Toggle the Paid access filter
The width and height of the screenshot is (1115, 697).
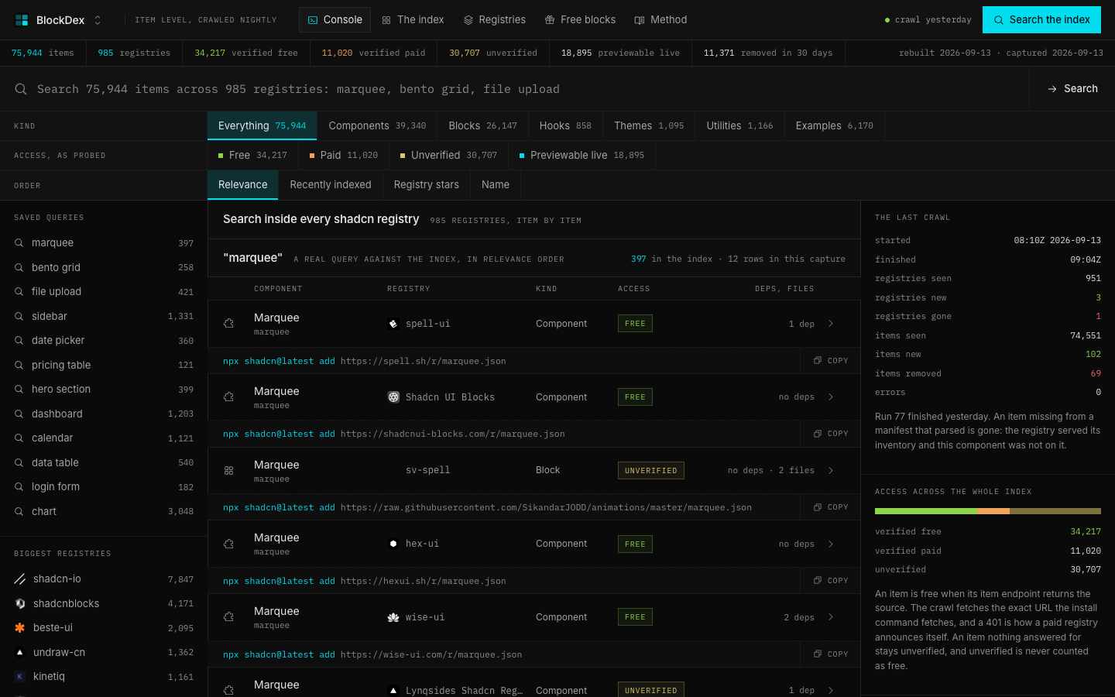pos(343,155)
